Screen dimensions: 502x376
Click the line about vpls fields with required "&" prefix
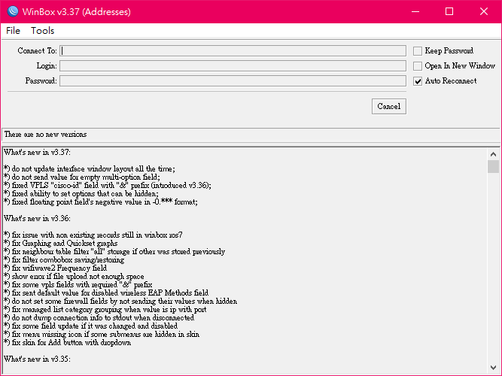(78, 285)
